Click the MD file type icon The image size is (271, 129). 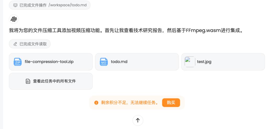coord(104,62)
